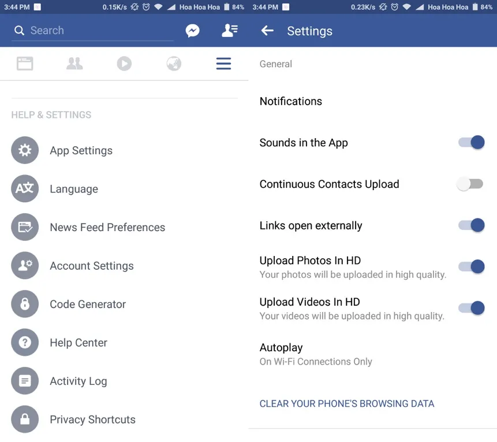Tap the News Feed Preferences icon
497x442 pixels.
(x=25, y=227)
